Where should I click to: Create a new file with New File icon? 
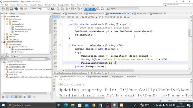(3, 9)
